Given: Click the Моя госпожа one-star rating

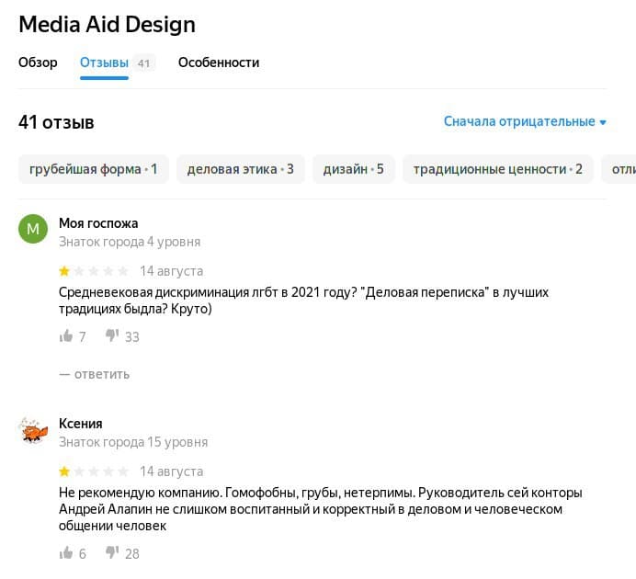Looking at the screenshot, I should pyautogui.click(x=94, y=271).
